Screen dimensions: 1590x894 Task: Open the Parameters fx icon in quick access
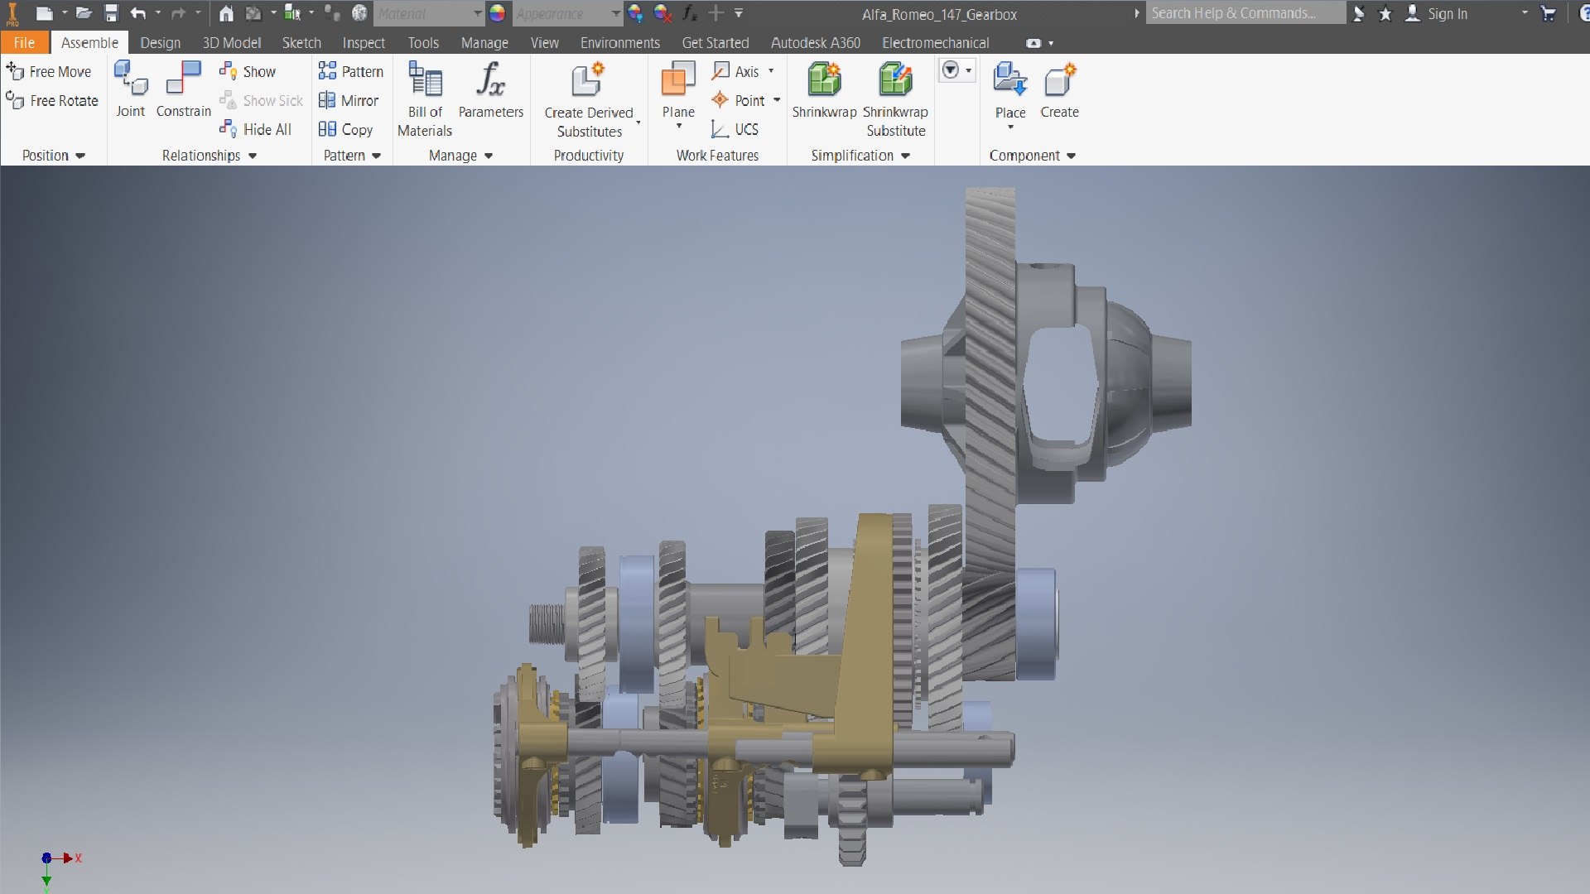tap(689, 13)
